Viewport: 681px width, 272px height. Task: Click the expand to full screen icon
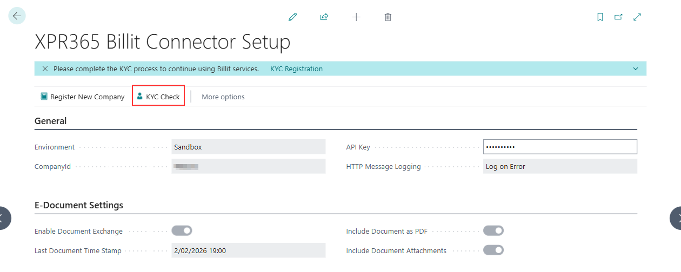tap(637, 17)
